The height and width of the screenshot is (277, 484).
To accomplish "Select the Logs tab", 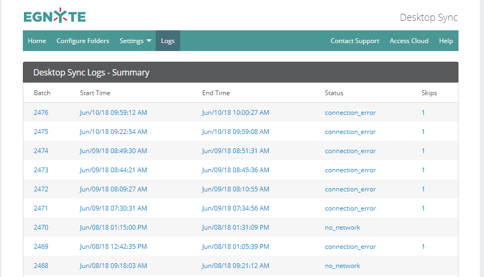I will pyautogui.click(x=167, y=41).
